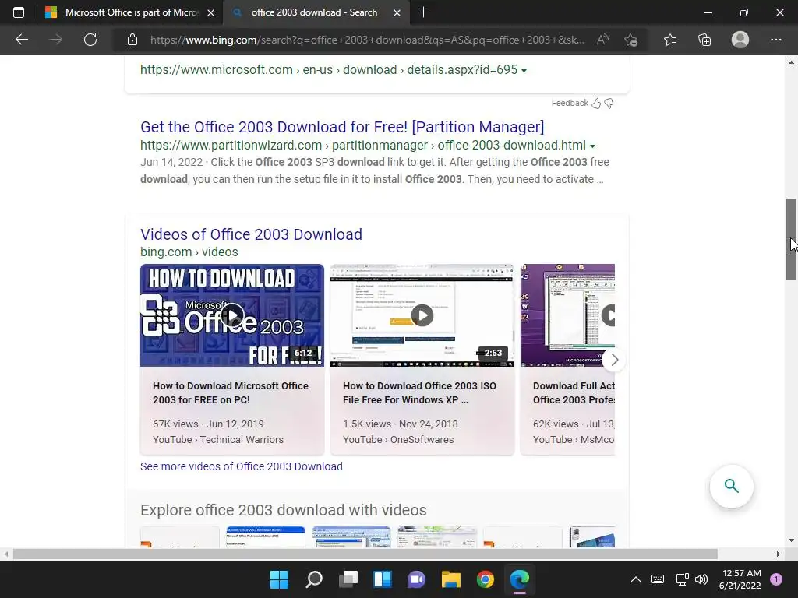This screenshot has height=598, width=798.
Task: Open Videos of Office 2003 Download link
Action: [x=252, y=234]
